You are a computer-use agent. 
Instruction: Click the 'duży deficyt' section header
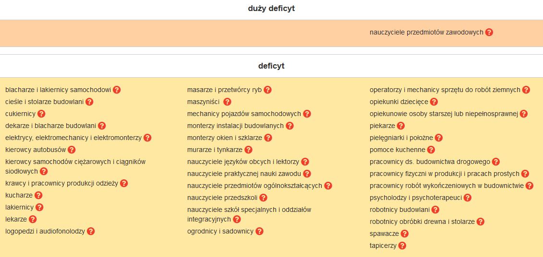pos(271,9)
